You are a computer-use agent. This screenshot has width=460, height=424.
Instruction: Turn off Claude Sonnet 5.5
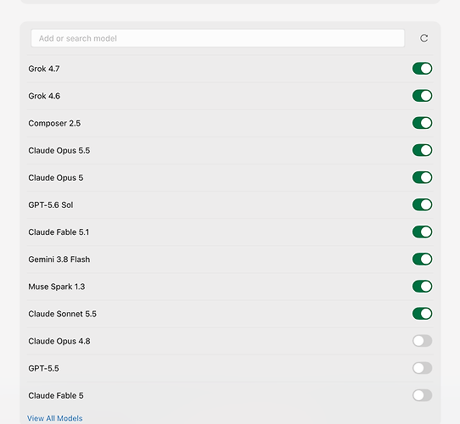pos(422,314)
